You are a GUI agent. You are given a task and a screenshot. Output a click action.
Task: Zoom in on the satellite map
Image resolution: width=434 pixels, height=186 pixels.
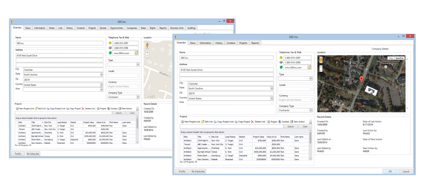(x=321, y=67)
